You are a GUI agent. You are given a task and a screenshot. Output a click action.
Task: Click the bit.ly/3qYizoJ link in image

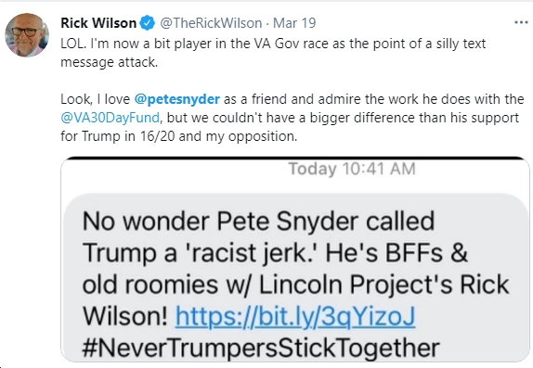tap(295, 316)
